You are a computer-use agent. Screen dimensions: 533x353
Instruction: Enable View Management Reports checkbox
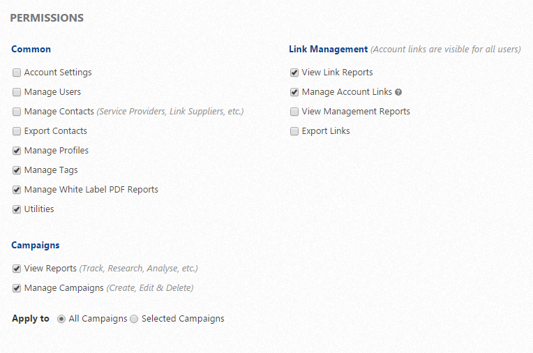(x=294, y=112)
